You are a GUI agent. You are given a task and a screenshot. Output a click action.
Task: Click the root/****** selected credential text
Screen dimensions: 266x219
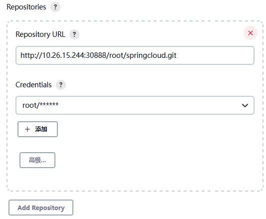(40, 105)
